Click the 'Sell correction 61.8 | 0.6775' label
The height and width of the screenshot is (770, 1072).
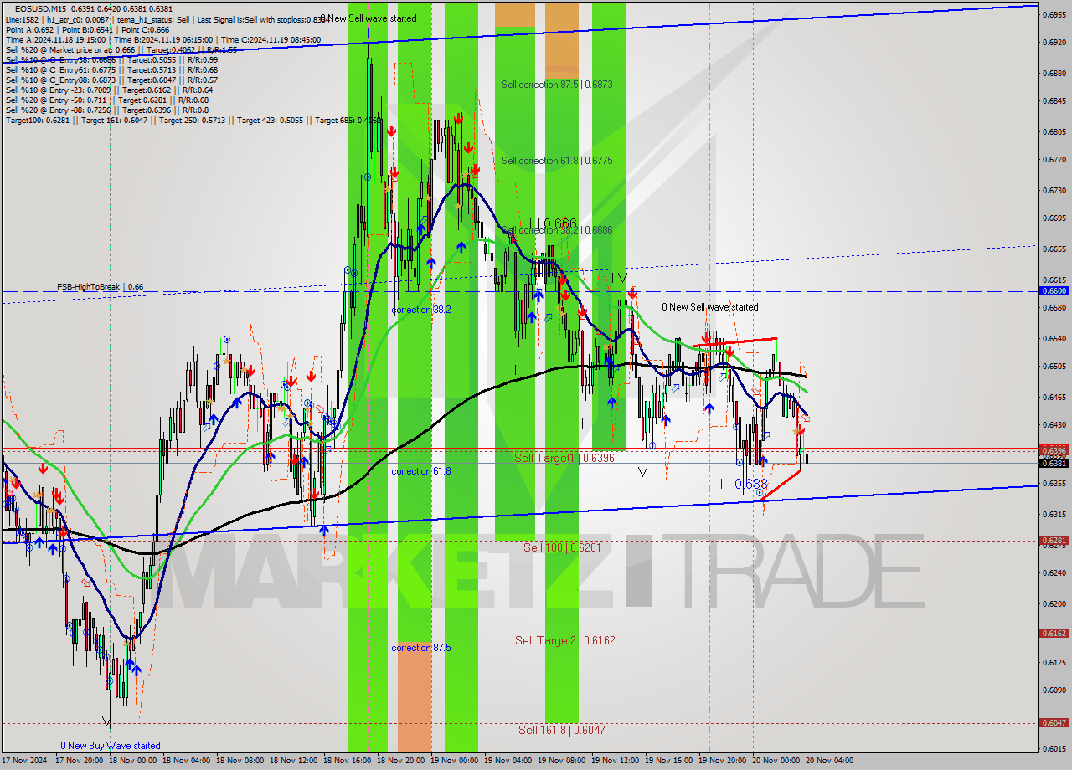[x=557, y=161]
